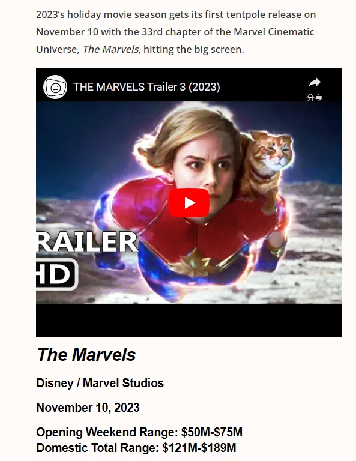
Task: Click the 分享 label under the share arrow
Action: (x=315, y=98)
